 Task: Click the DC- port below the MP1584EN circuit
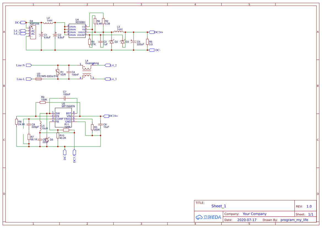(65, 152)
